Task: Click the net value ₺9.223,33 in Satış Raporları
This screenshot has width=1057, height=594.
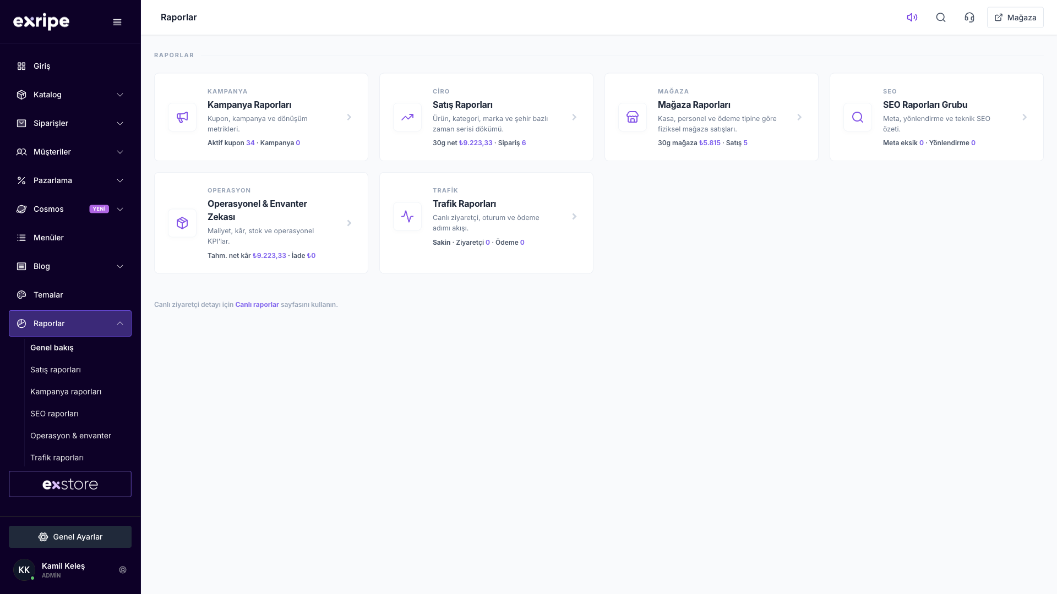Action: (x=476, y=143)
